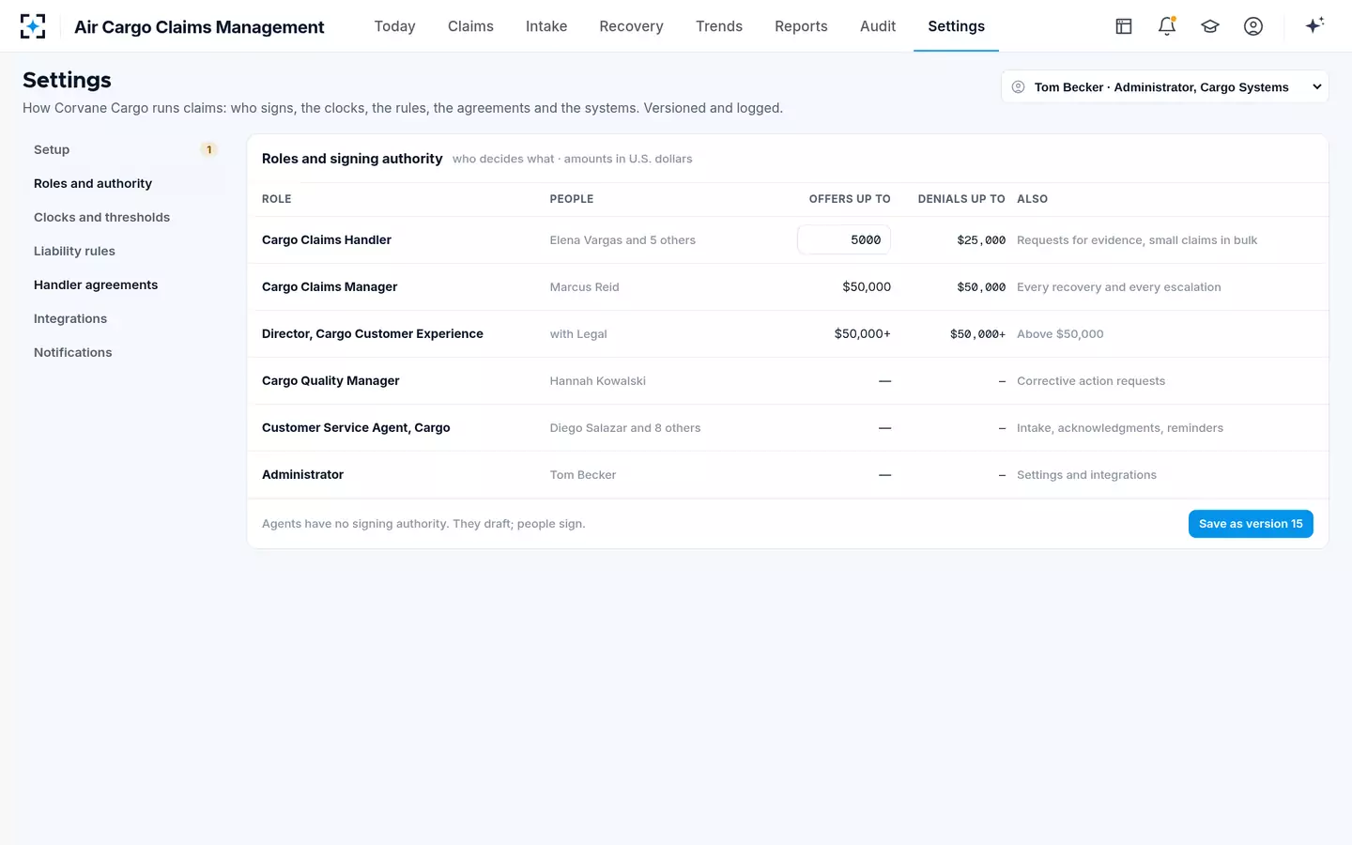Click the Administrator role name
The image size is (1352, 845).
coord(302,474)
